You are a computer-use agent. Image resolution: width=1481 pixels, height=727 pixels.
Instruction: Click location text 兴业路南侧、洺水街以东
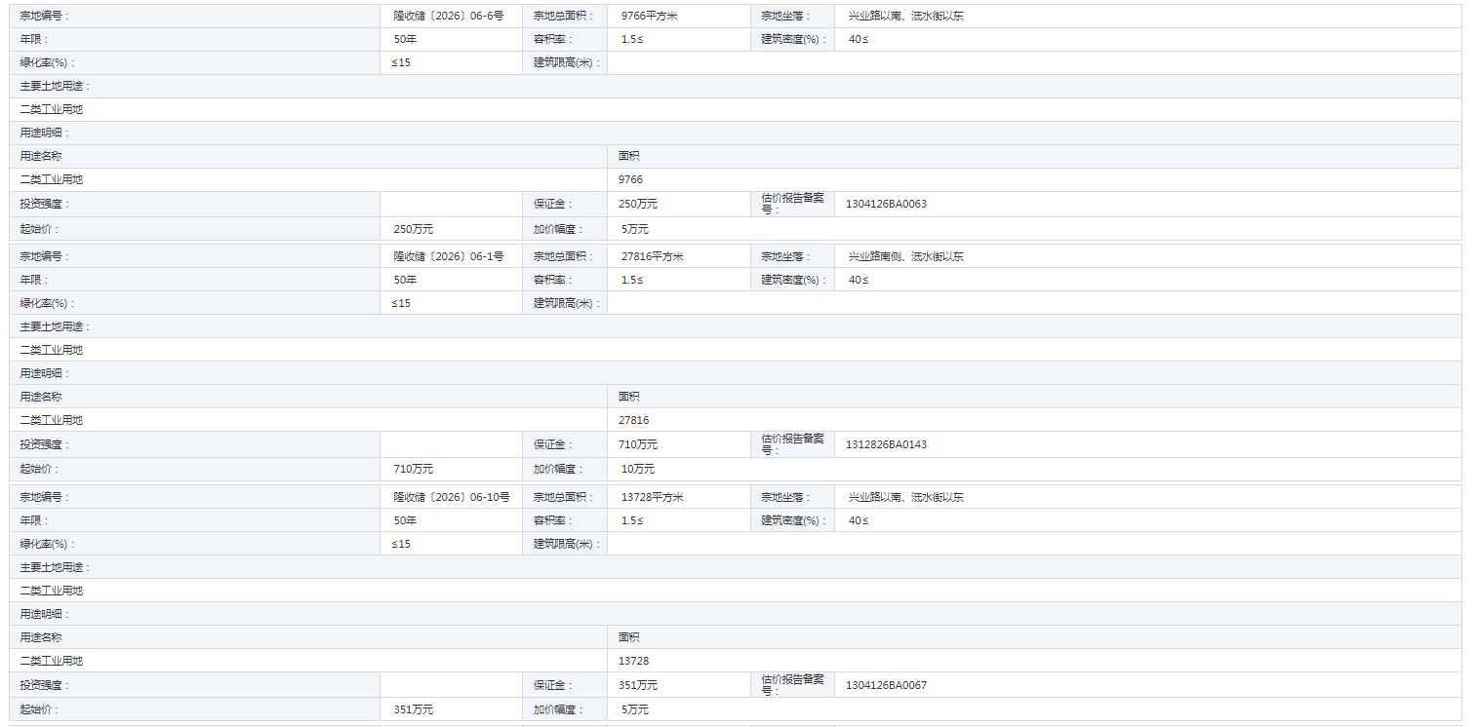(x=905, y=257)
